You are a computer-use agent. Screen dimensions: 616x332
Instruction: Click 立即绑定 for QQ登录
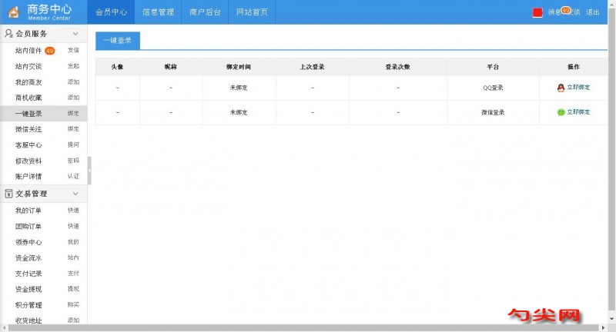(578, 88)
